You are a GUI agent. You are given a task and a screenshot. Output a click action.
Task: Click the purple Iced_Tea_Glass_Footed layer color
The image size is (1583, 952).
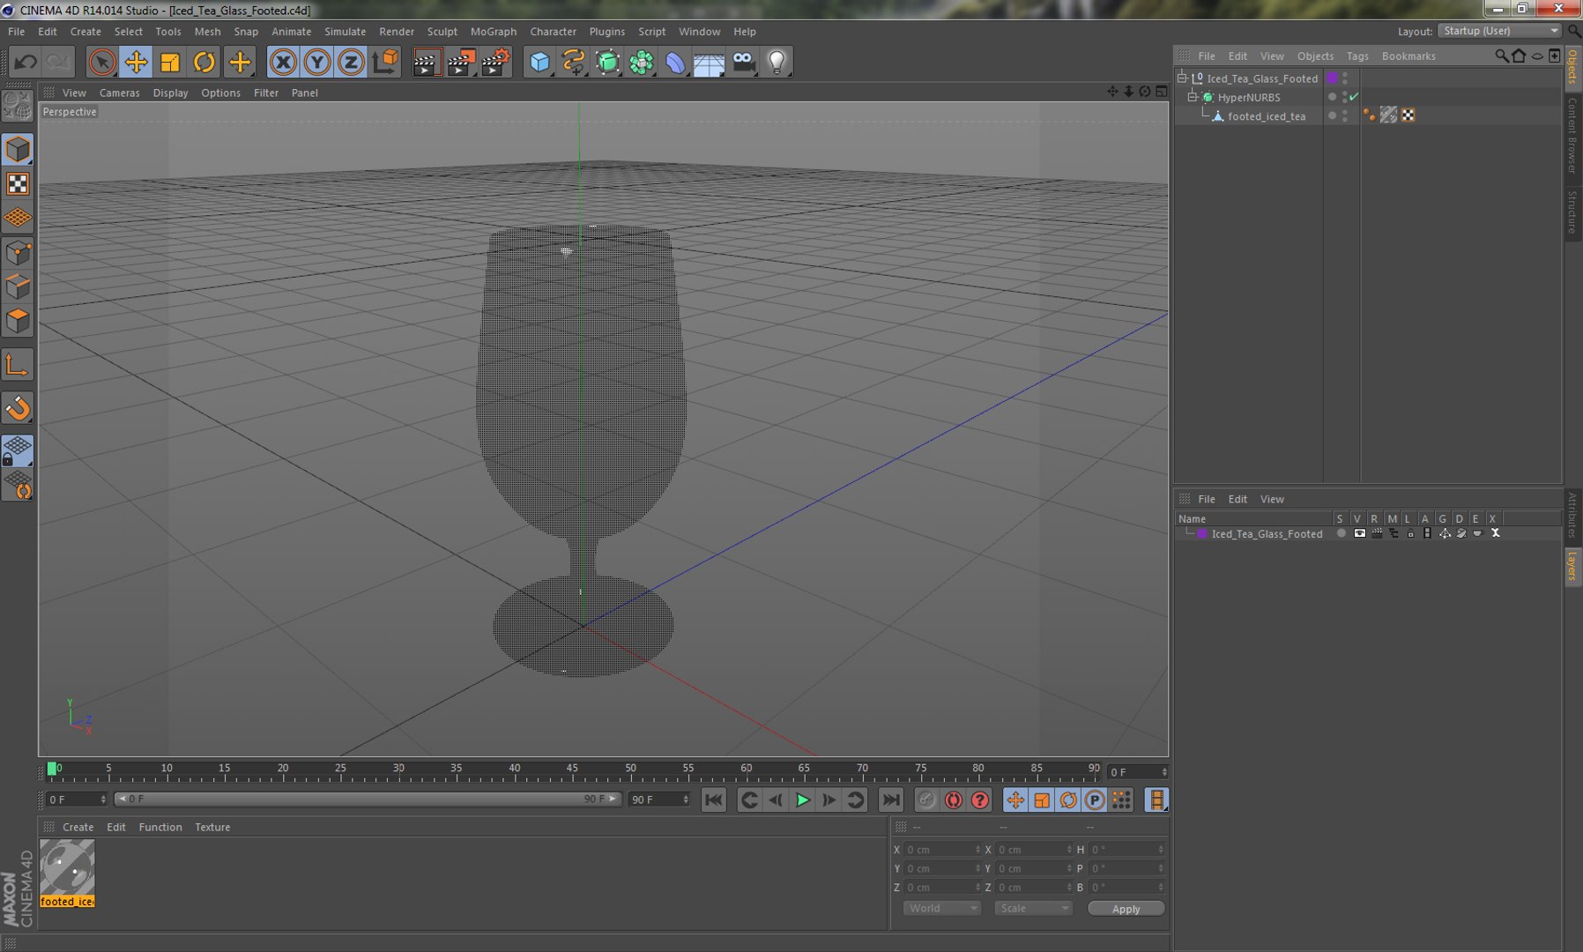pos(1201,534)
